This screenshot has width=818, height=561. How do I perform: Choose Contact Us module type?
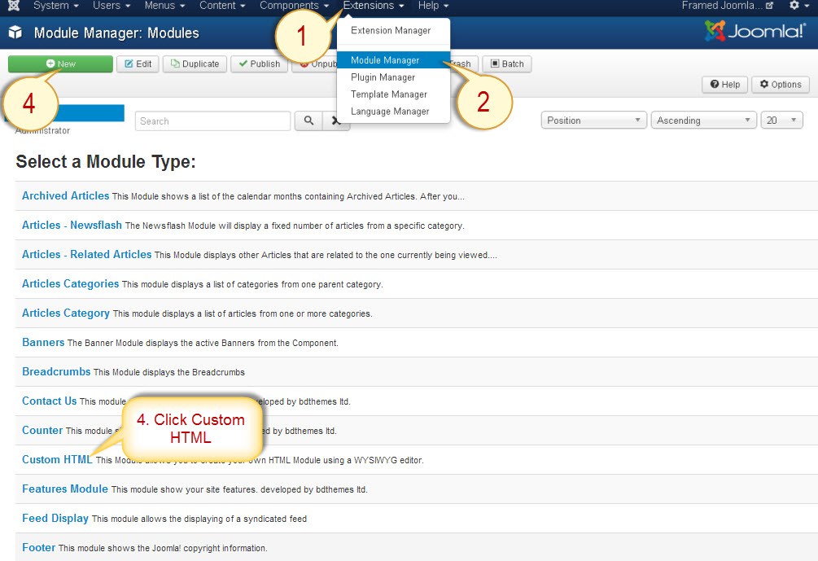click(x=49, y=401)
